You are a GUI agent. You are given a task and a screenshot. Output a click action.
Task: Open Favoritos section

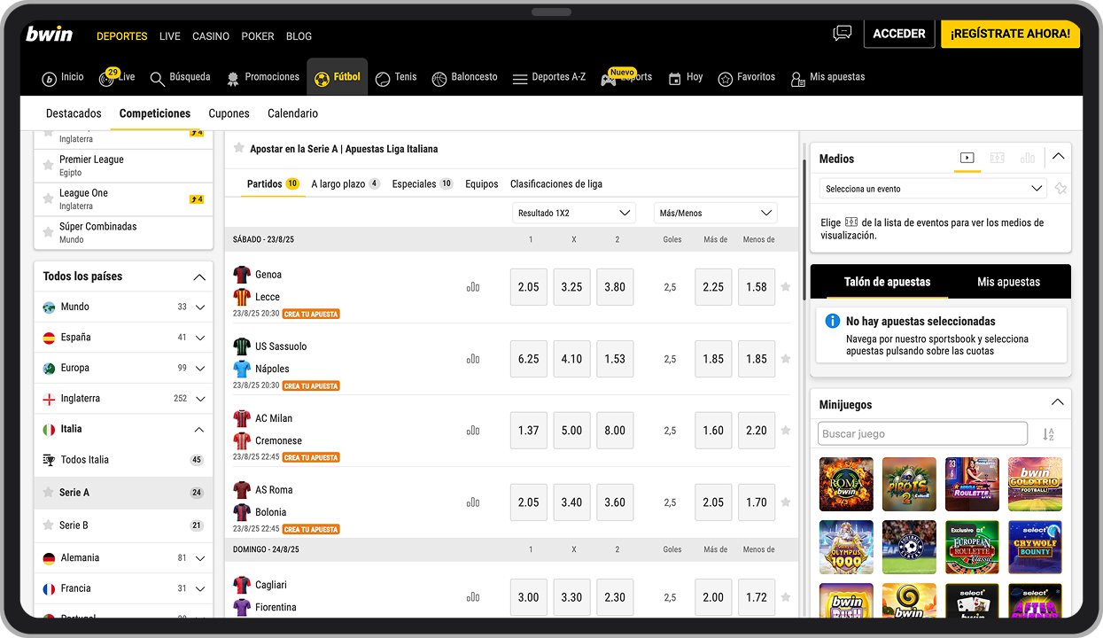pos(746,78)
